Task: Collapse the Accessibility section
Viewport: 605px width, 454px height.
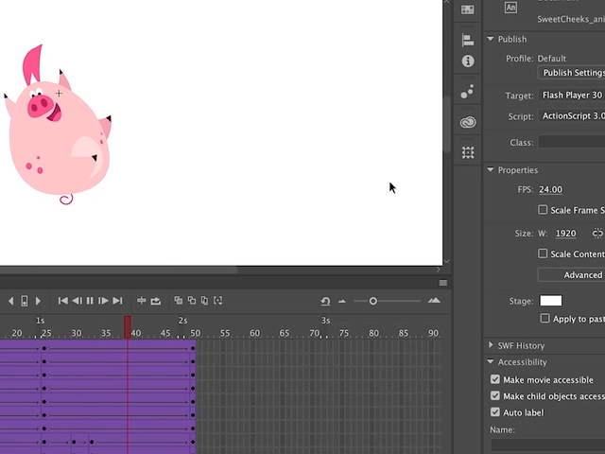Action: [x=491, y=361]
